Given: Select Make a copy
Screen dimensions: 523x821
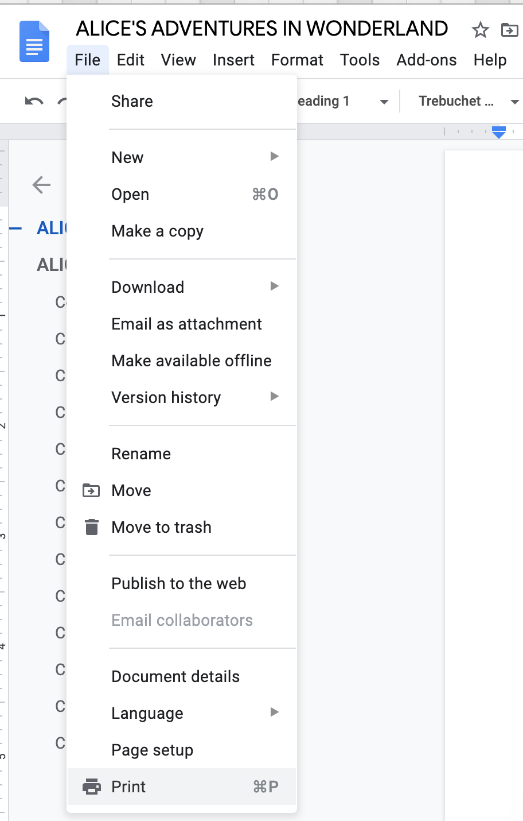Looking at the screenshot, I should tap(157, 231).
